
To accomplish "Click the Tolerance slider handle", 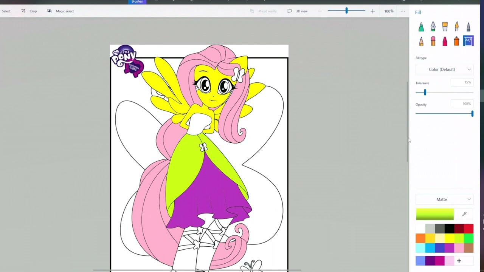I will point(425,92).
